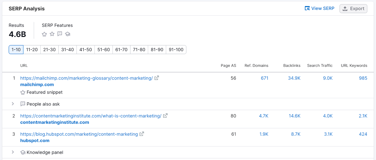Open hubspot backlinks 8.7K
The width and height of the screenshot is (376, 160).
pyautogui.click(x=296, y=134)
